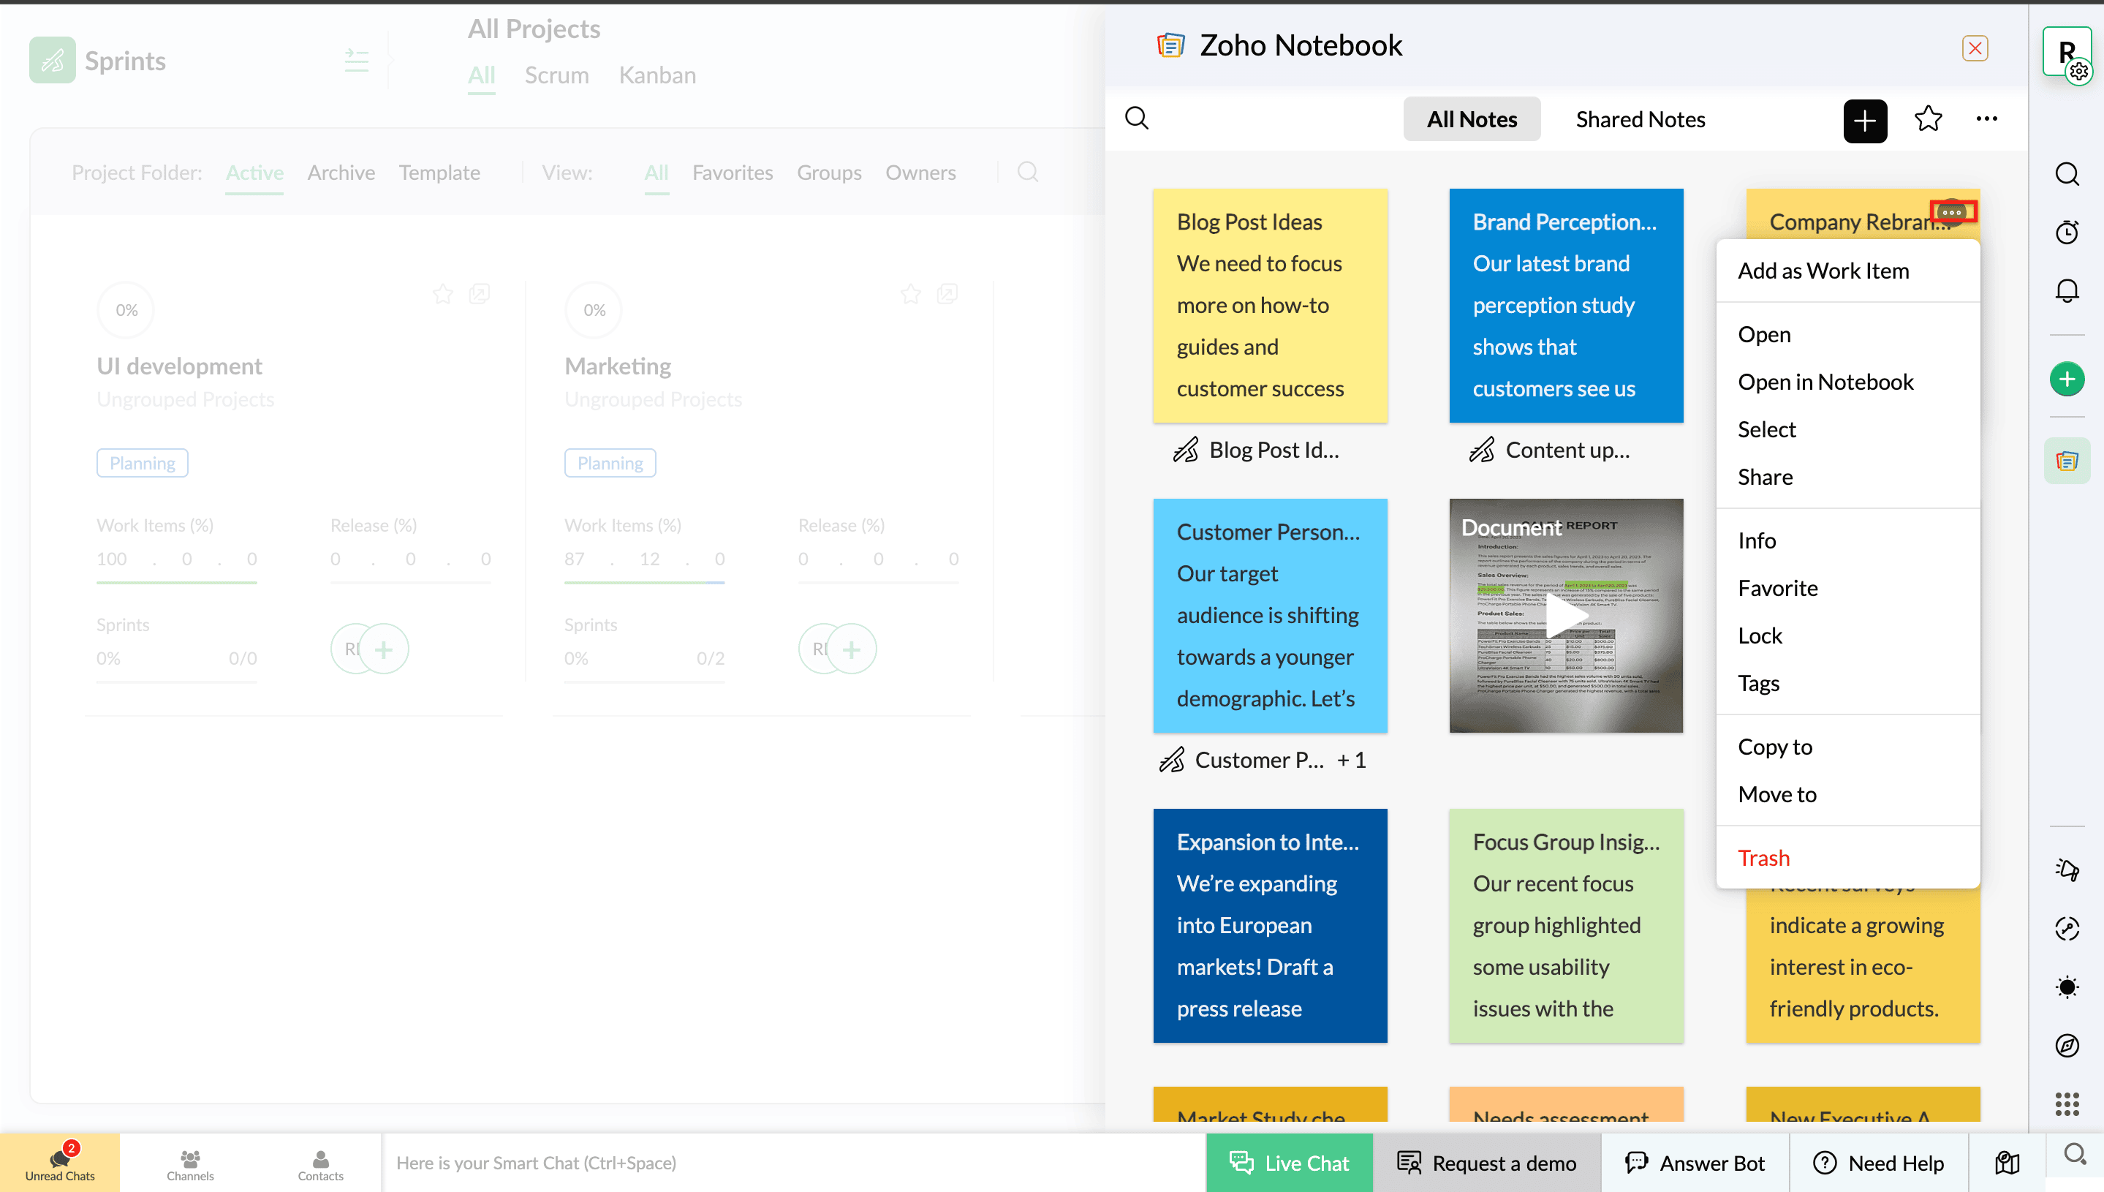Expand the Company Rebrand note's ellipsis menu
Screen dimensions: 2104x1192
pyautogui.click(x=1952, y=212)
